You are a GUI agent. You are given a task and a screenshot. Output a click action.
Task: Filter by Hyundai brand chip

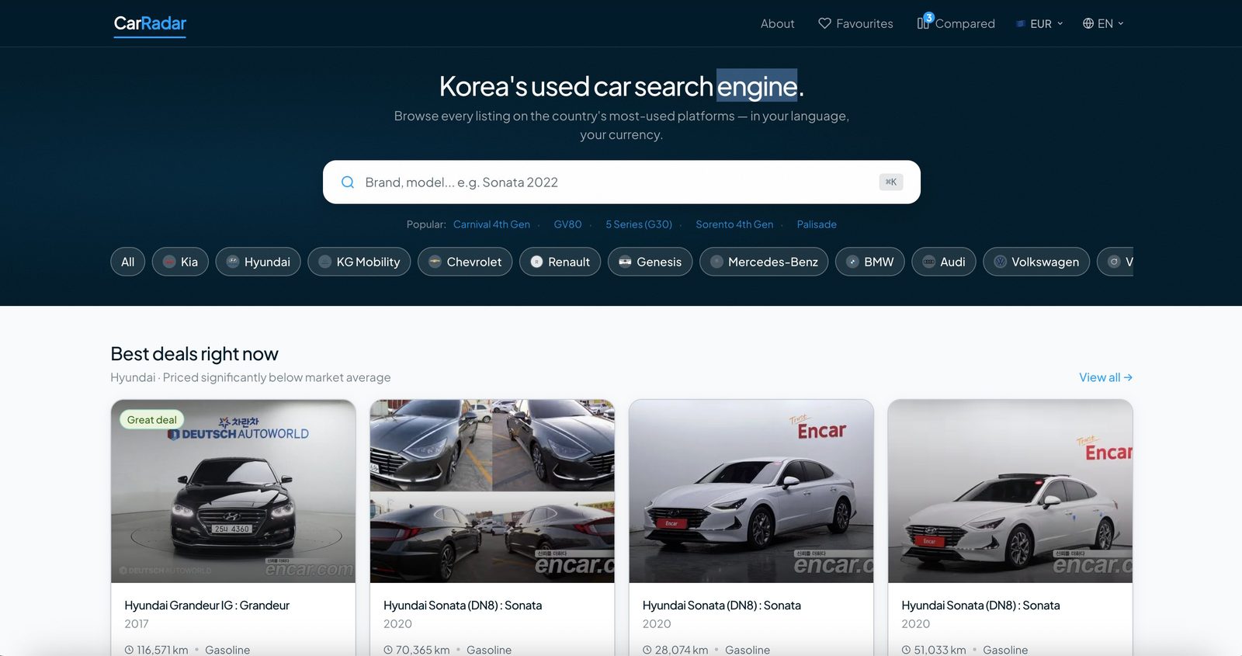click(x=258, y=262)
